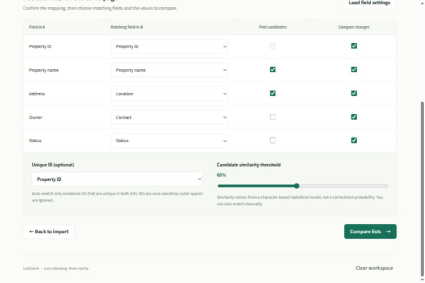Click the Owner field label
The height and width of the screenshot is (283, 425).
point(35,118)
